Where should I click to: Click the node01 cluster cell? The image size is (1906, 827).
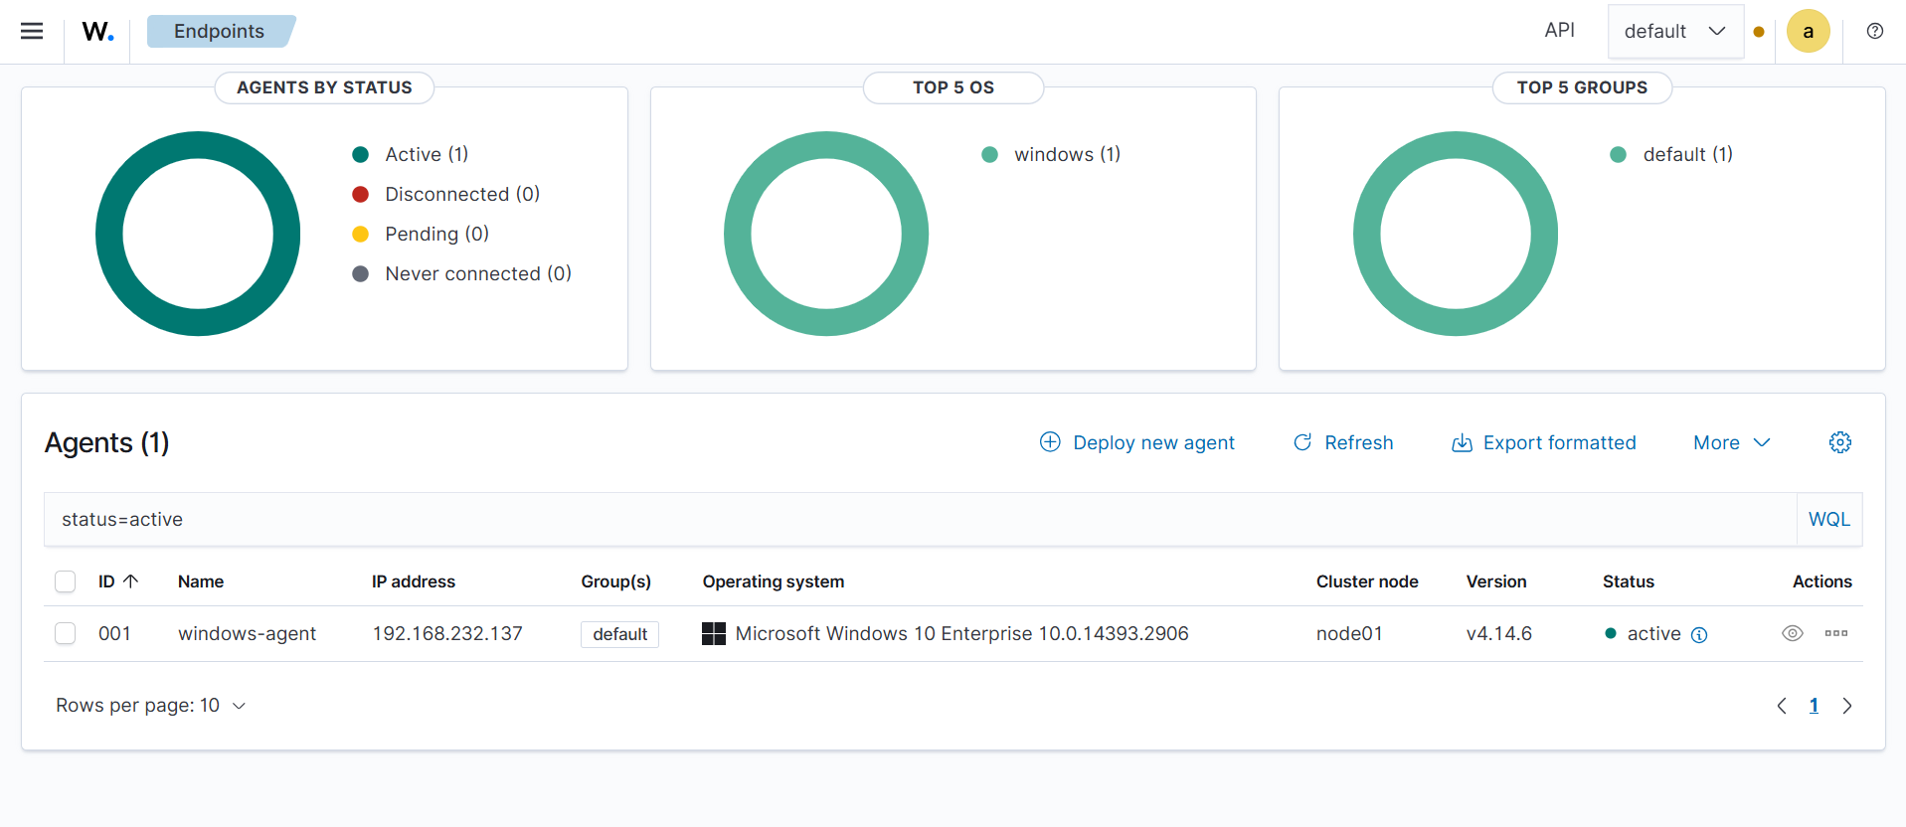1349,633
